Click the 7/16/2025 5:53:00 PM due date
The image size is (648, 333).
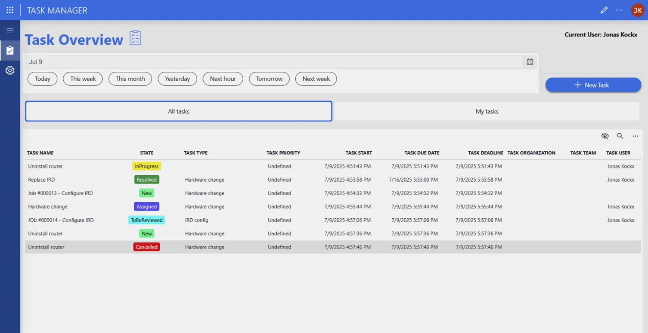(x=413, y=180)
